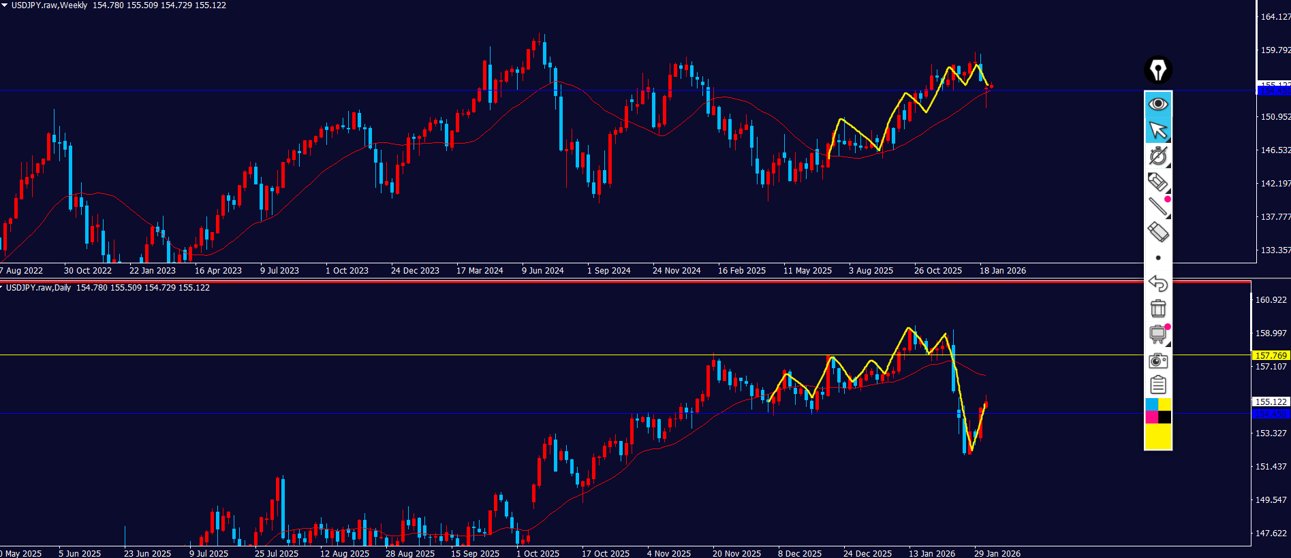Undo the last drawing stroke
1291x558 pixels.
pyautogui.click(x=1157, y=283)
